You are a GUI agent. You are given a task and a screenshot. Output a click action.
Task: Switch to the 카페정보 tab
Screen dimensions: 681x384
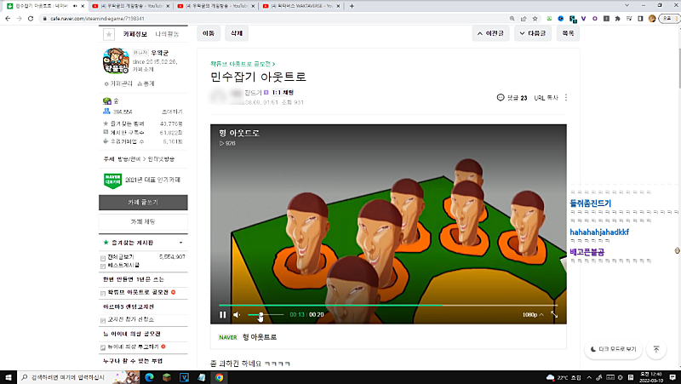pyautogui.click(x=134, y=34)
